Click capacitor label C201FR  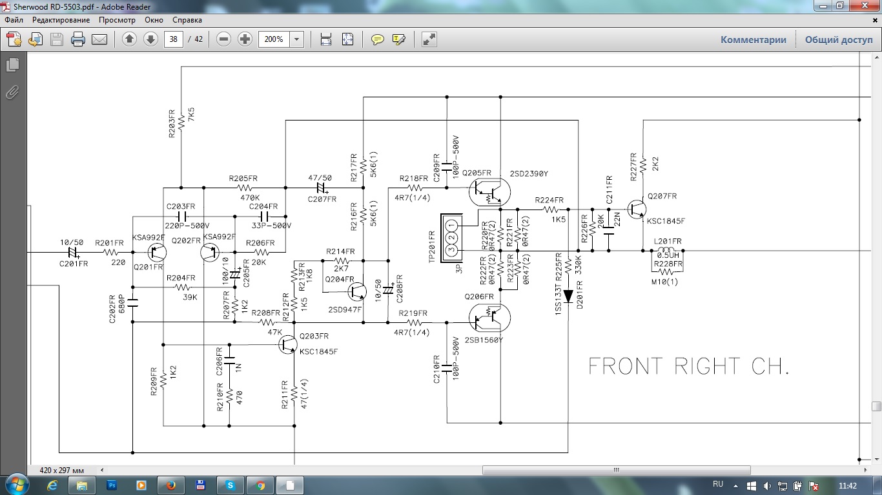(74, 262)
